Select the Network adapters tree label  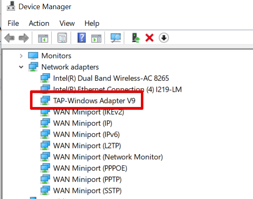(70, 67)
